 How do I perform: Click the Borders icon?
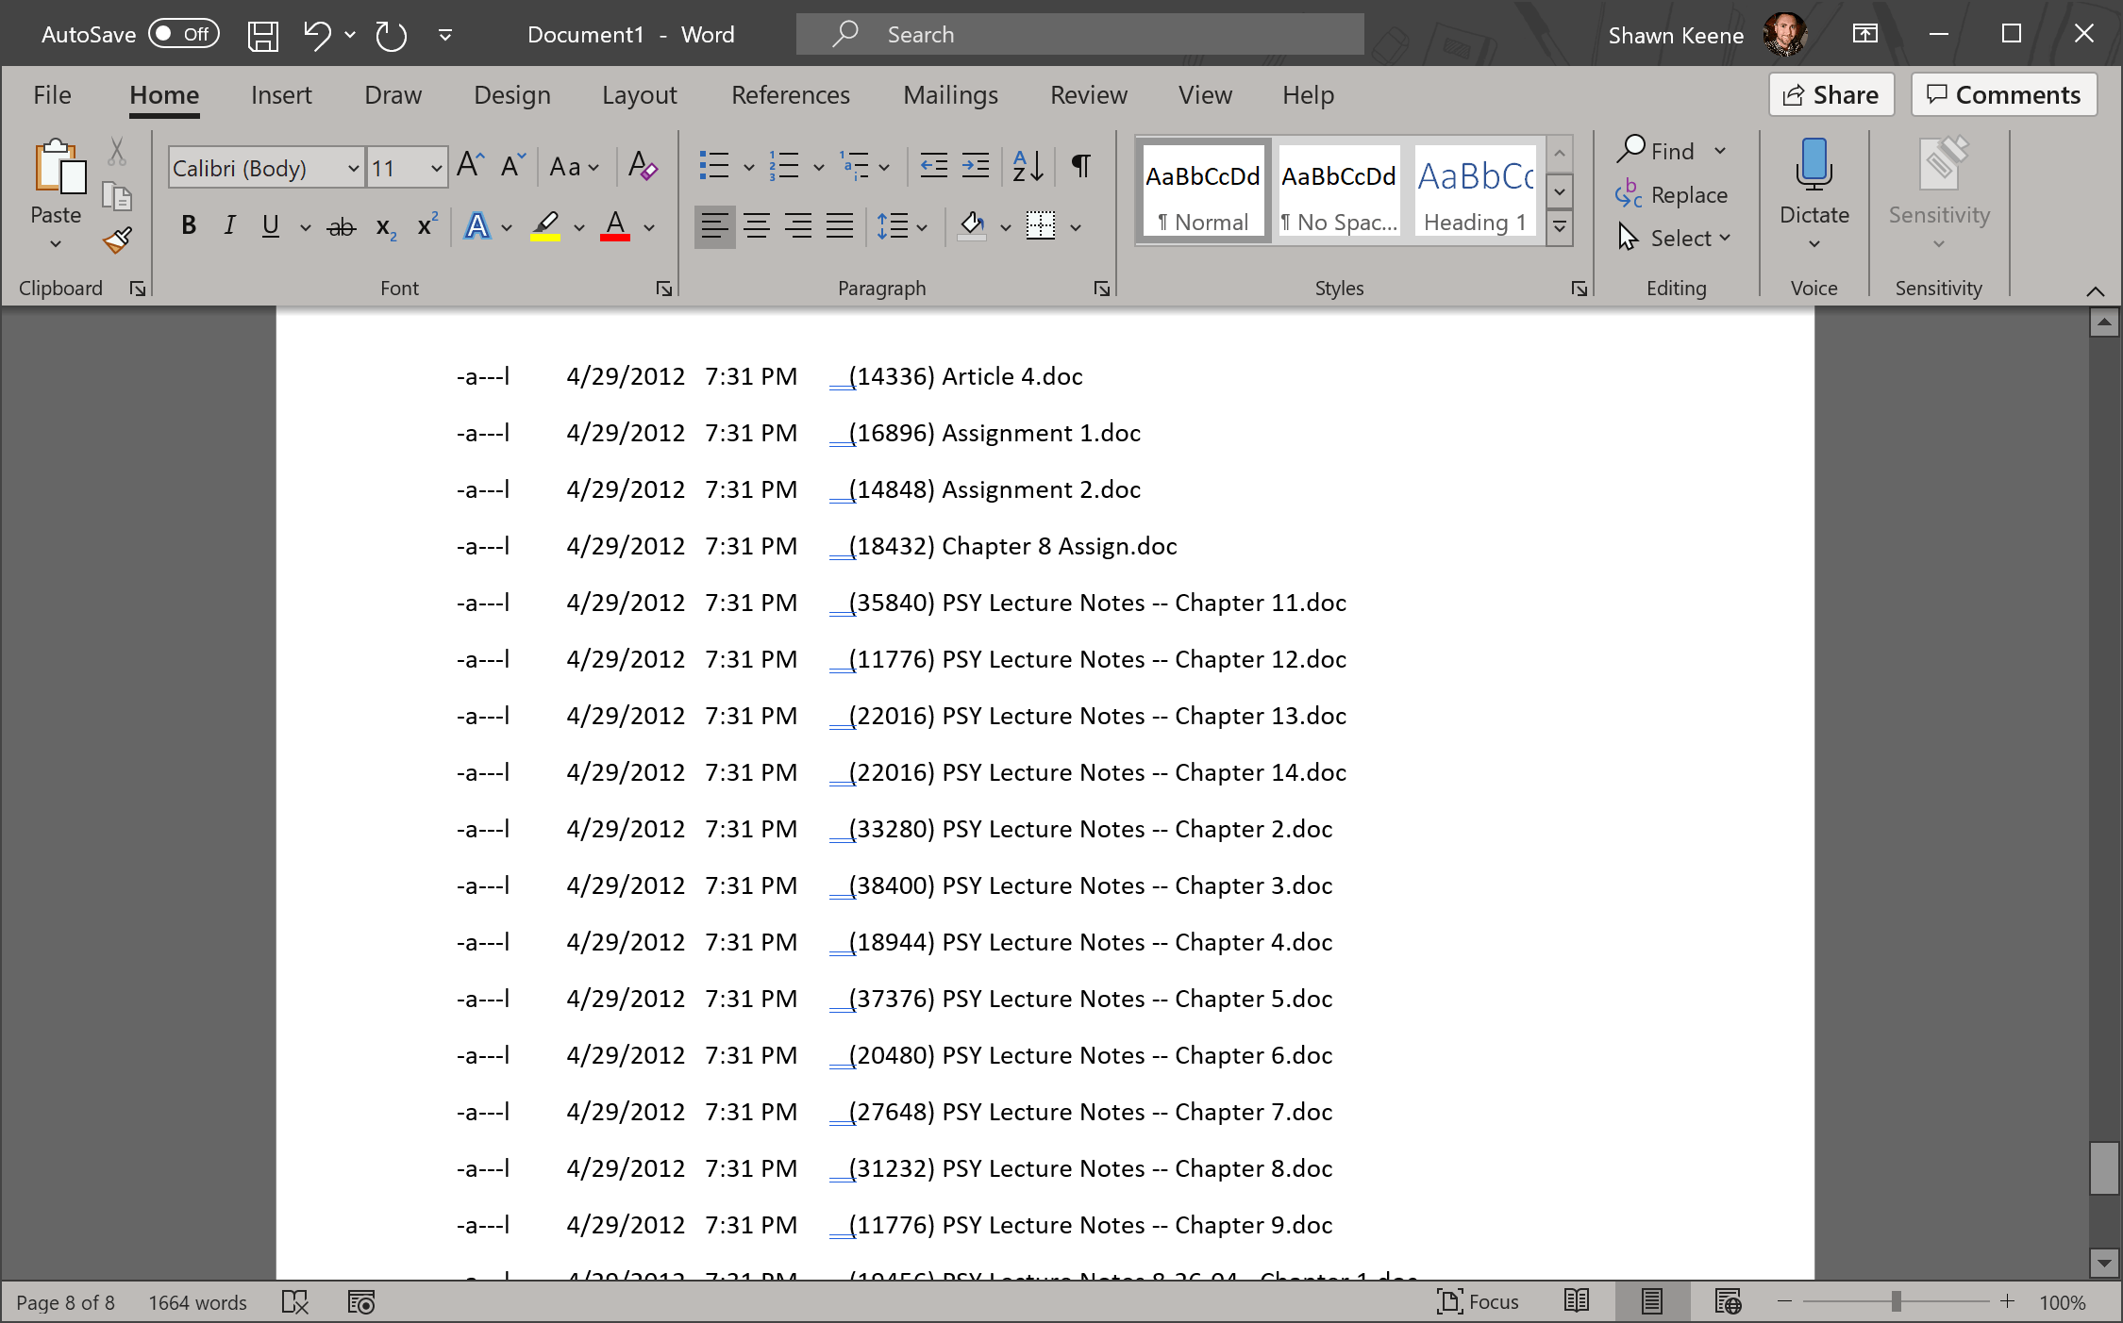(1040, 226)
